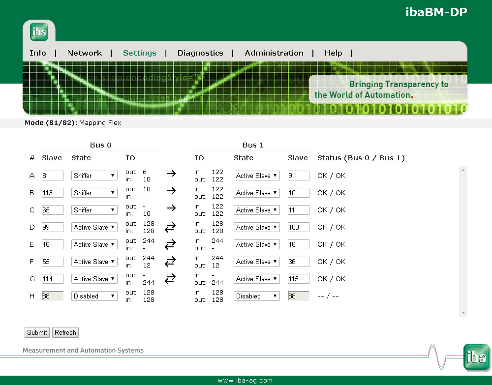Visit the www.iba-ag.com footer link
The image size is (492, 385).
coord(245,380)
